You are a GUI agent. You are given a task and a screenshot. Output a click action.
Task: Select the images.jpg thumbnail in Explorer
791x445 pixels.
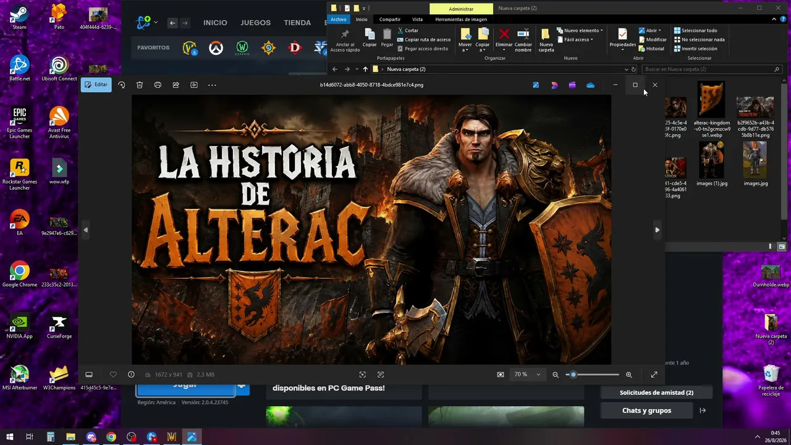point(755,164)
